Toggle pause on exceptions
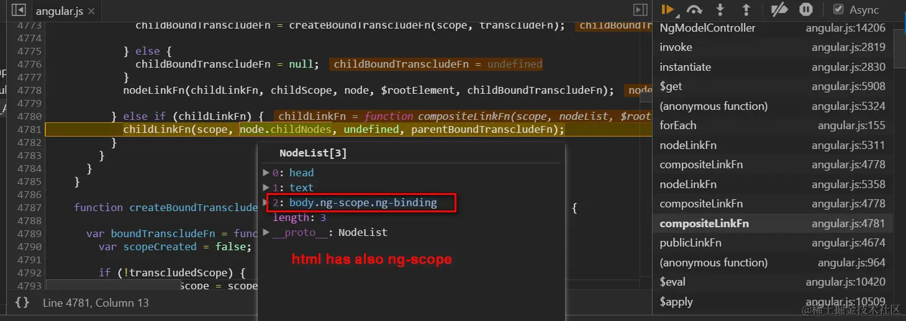Image resolution: width=906 pixels, height=321 pixels. (806, 10)
